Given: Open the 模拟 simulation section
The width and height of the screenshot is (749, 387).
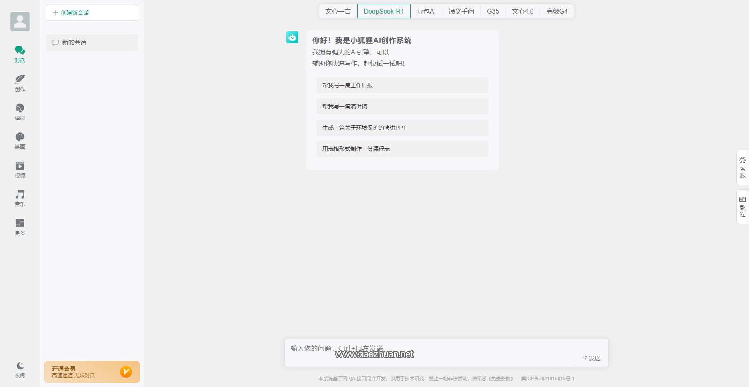Looking at the screenshot, I should click(20, 112).
